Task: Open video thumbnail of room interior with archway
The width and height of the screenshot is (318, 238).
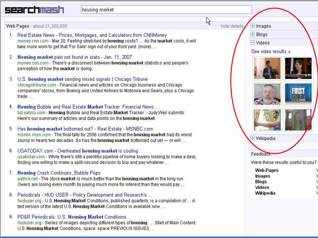Action: click(x=298, y=120)
